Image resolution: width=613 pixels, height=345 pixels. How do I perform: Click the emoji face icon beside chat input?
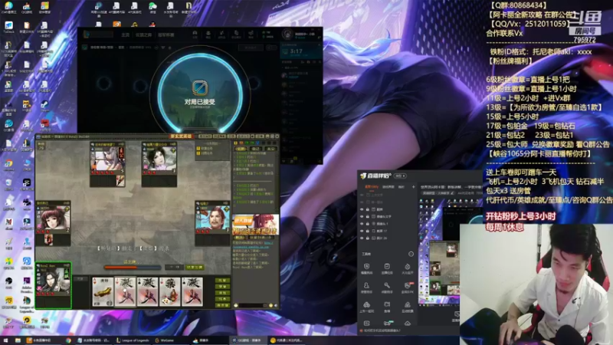click(x=236, y=305)
